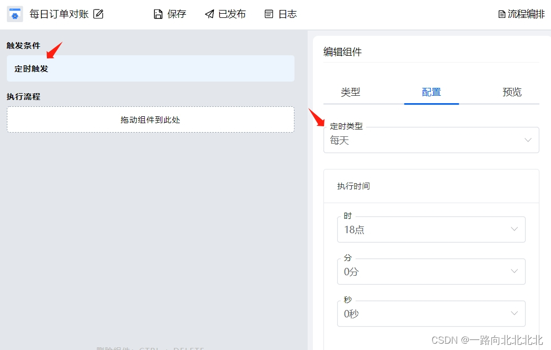Image resolution: width=551 pixels, height=350 pixels.
Task: Select the 配置 tab
Action: tap(431, 92)
